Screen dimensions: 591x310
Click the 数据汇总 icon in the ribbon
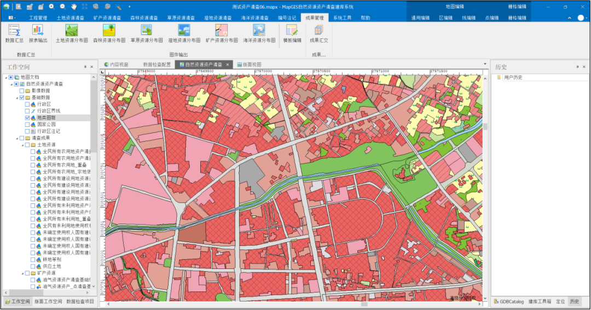(x=14, y=31)
